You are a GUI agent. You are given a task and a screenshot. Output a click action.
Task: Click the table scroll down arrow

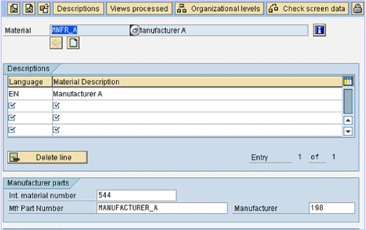(x=348, y=131)
